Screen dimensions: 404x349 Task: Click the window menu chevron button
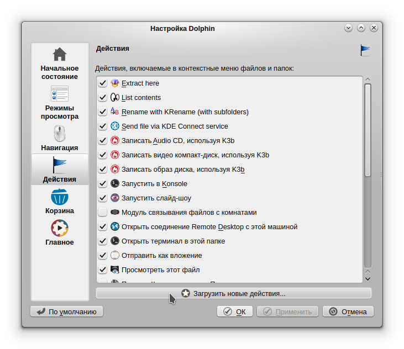pyautogui.click(x=348, y=28)
